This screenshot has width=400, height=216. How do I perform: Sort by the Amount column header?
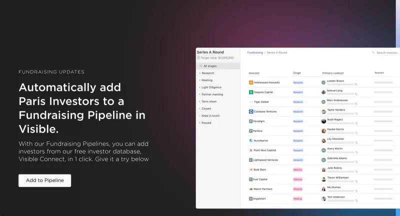379,73
